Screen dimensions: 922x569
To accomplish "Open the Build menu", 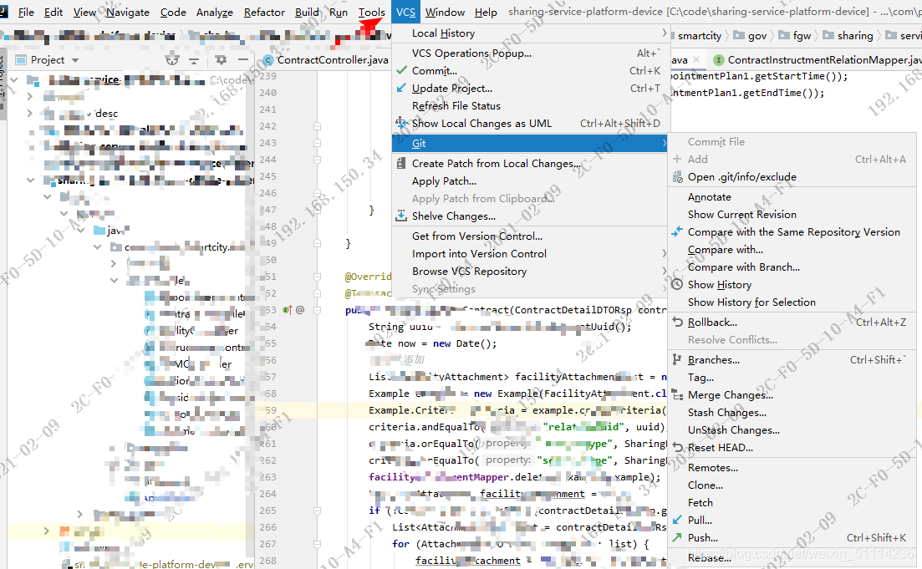I will point(307,12).
